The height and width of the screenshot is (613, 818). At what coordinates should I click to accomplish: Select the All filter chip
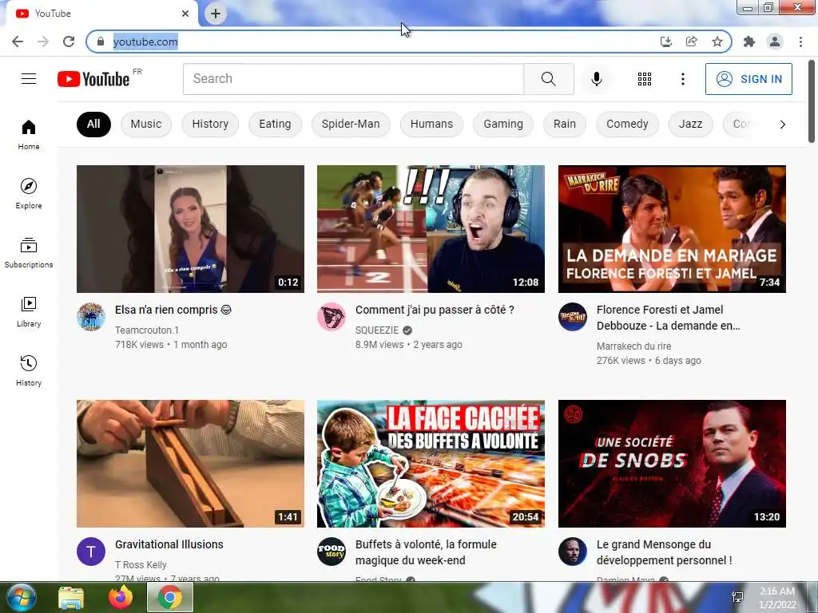(x=93, y=124)
